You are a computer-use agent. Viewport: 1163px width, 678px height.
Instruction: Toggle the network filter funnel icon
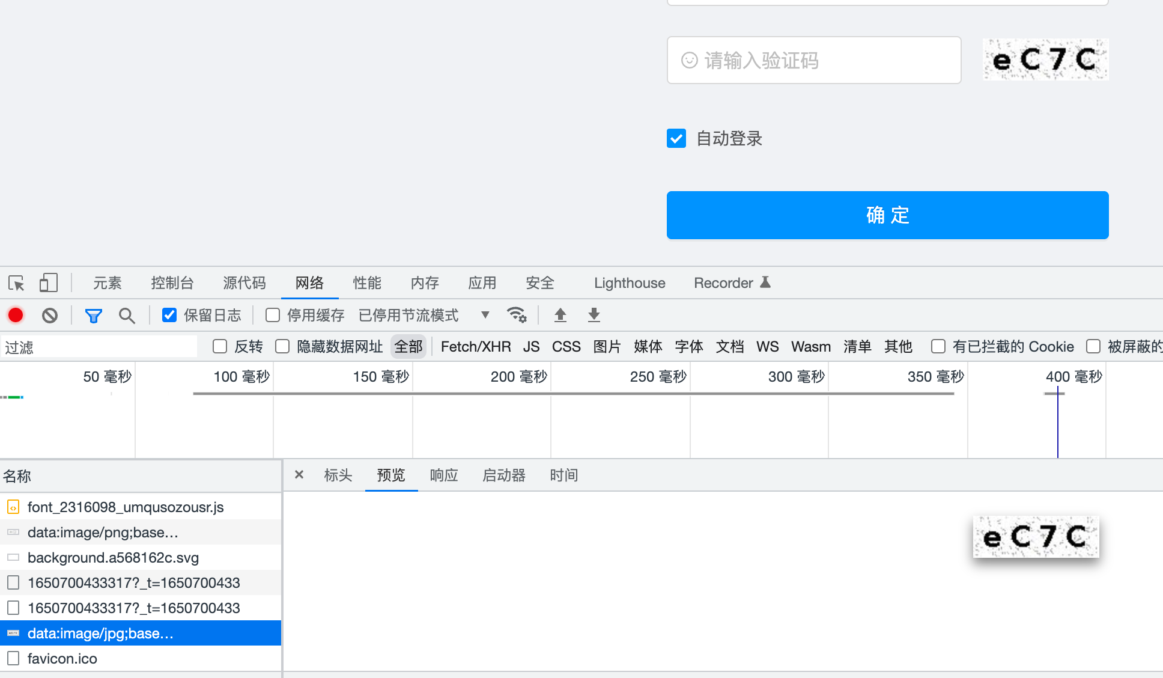(x=93, y=315)
